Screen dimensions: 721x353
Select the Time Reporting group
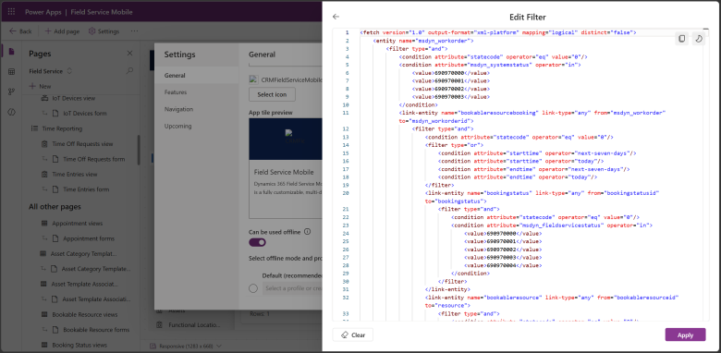coord(62,128)
